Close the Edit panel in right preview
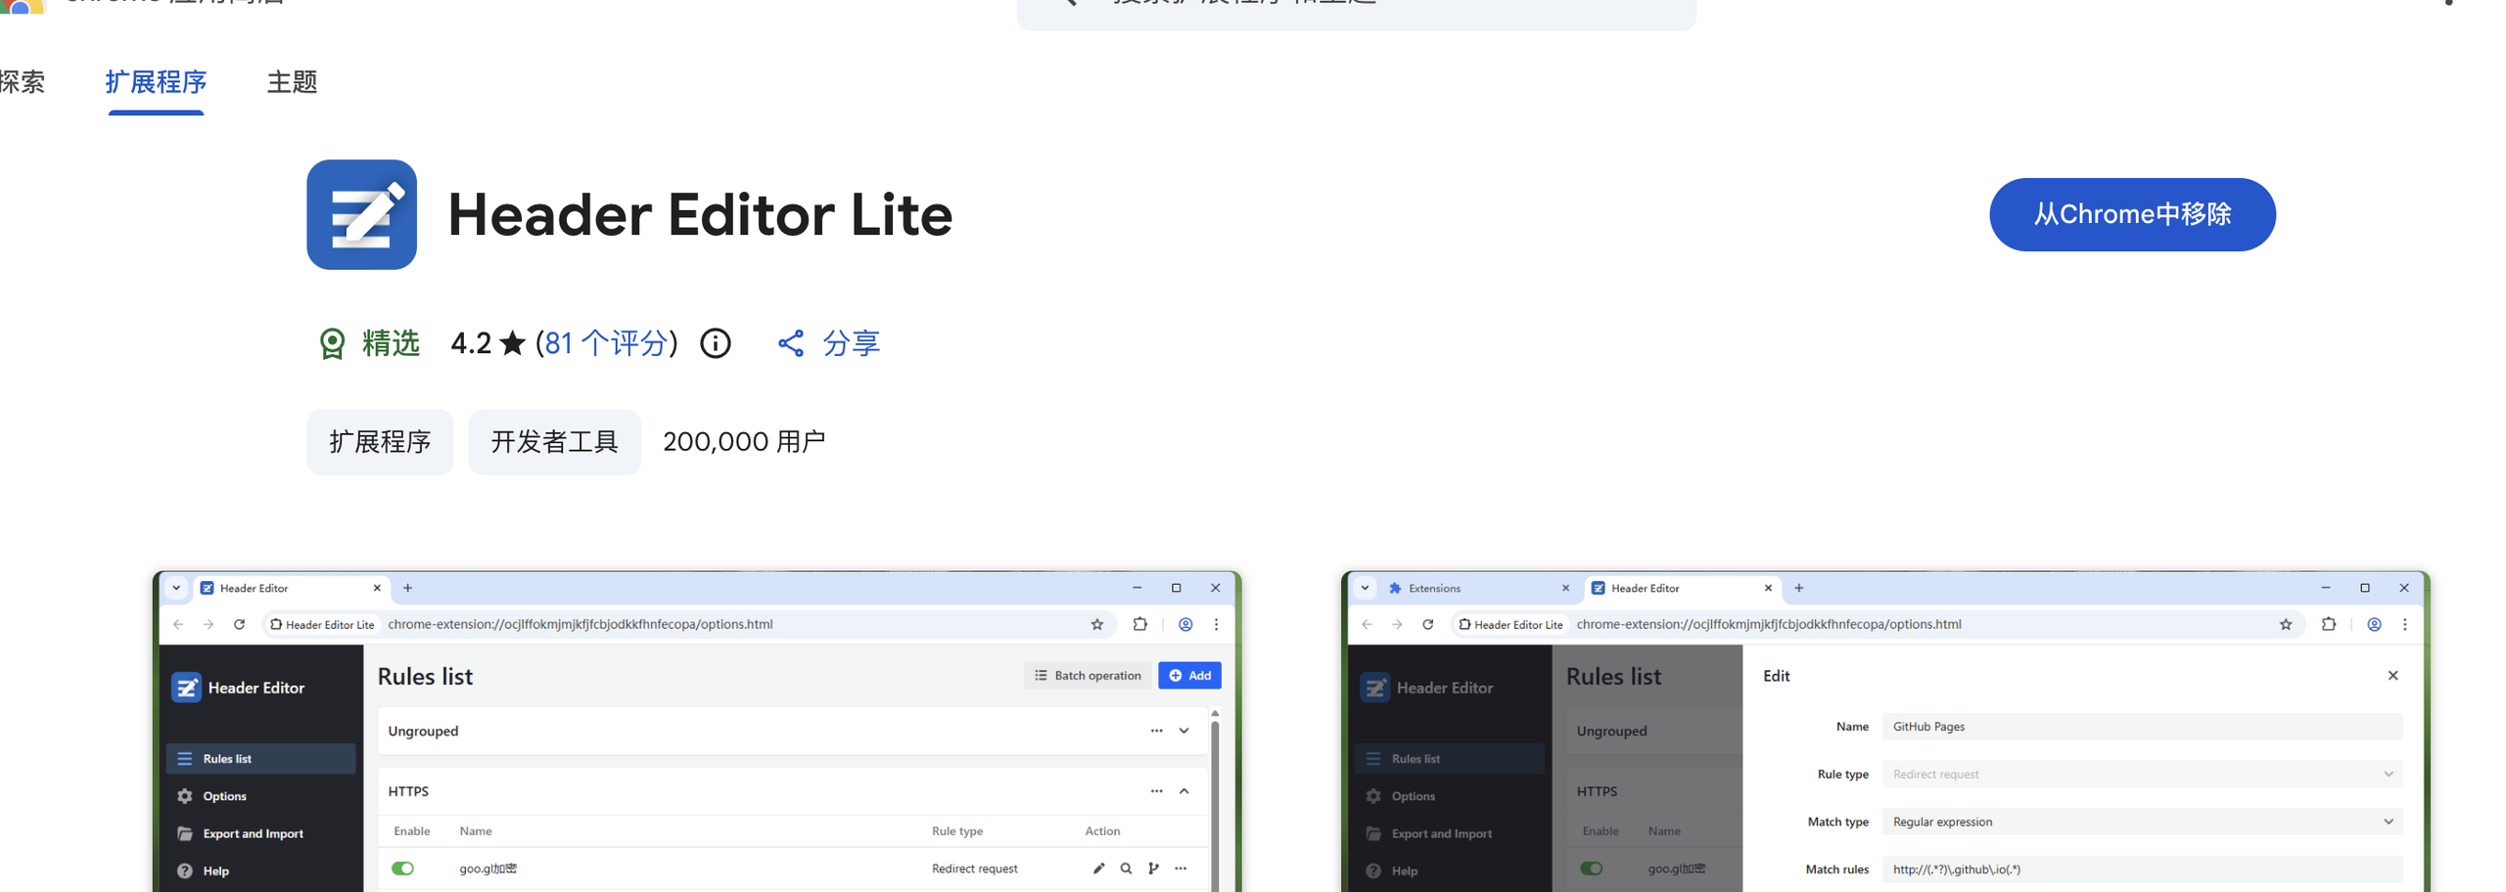This screenshot has width=2506, height=892. pos(2392,676)
